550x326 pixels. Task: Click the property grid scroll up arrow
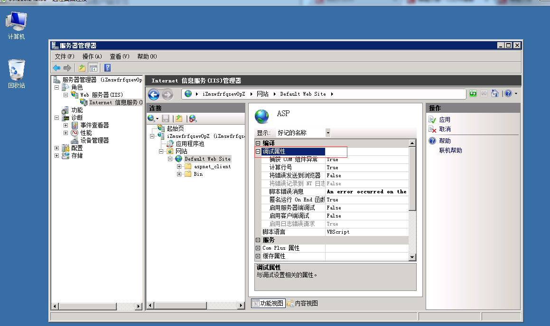412,143
